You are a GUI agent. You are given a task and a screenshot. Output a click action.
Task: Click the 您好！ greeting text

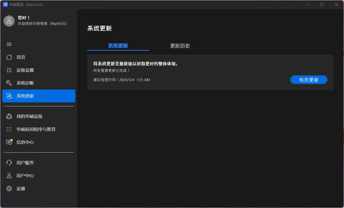point(24,18)
